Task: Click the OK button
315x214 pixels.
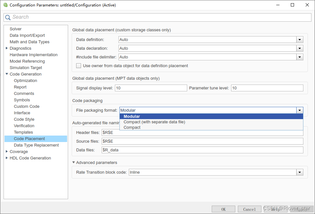Action: 223,209
